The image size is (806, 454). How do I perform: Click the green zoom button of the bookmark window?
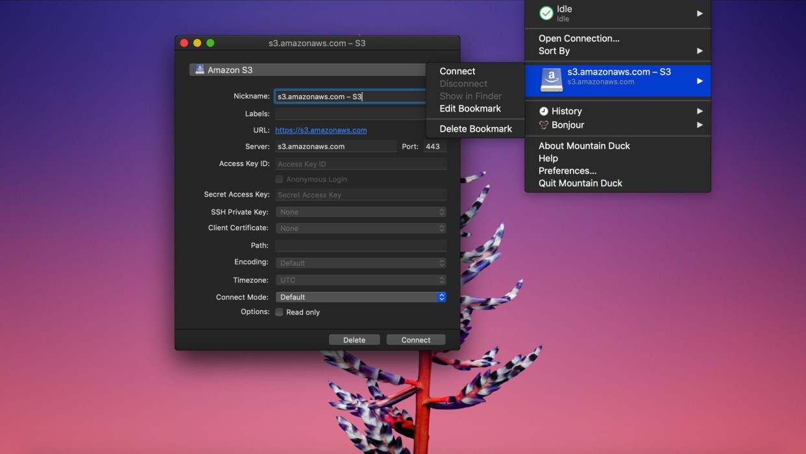(x=210, y=43)
